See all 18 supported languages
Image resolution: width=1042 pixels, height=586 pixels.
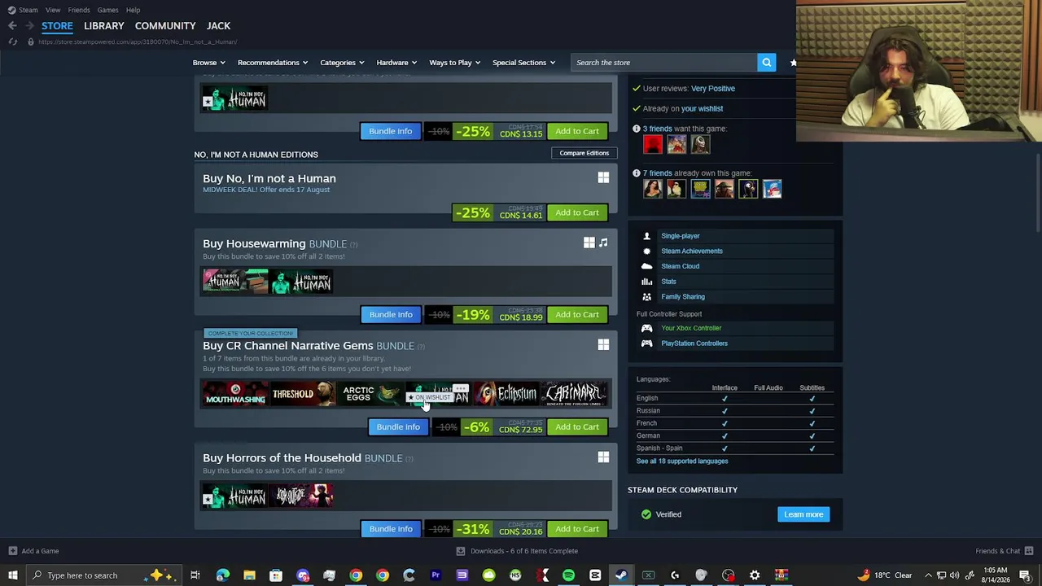pyautogui.click(x=682, y=461)
